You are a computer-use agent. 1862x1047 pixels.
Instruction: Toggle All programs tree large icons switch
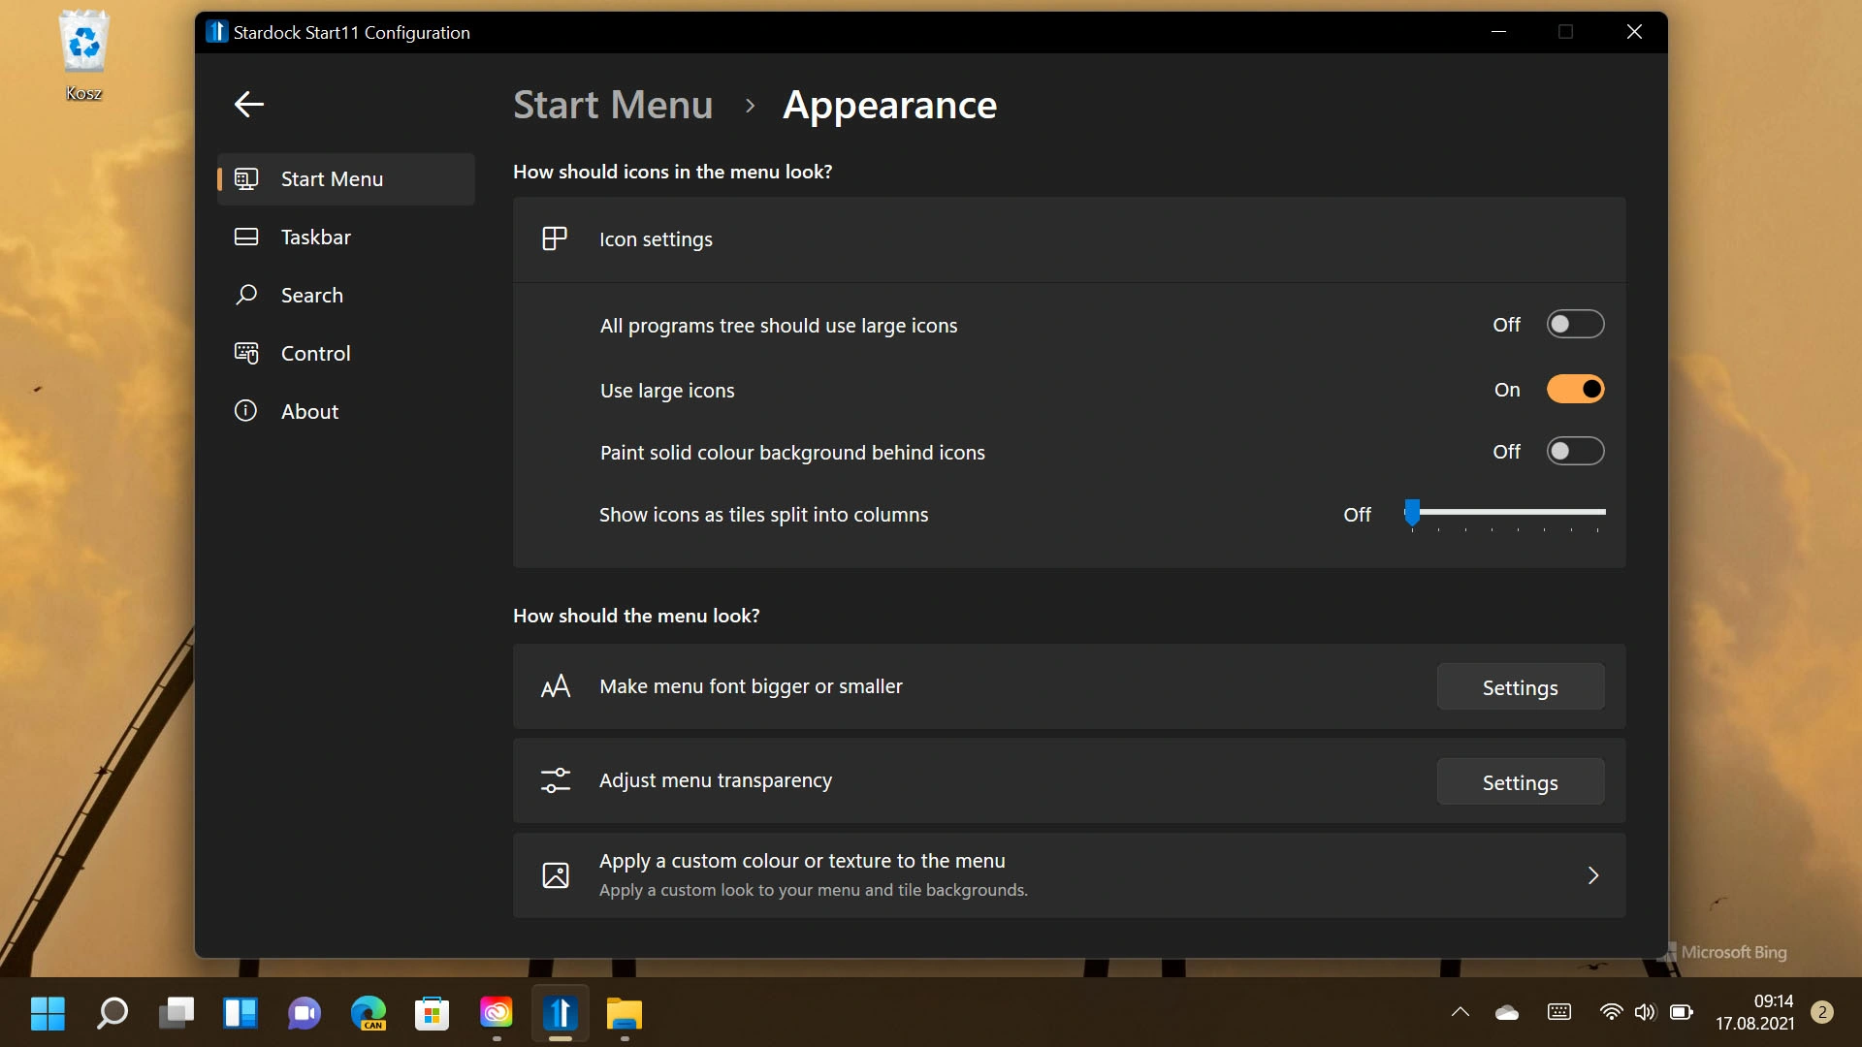1575,325
